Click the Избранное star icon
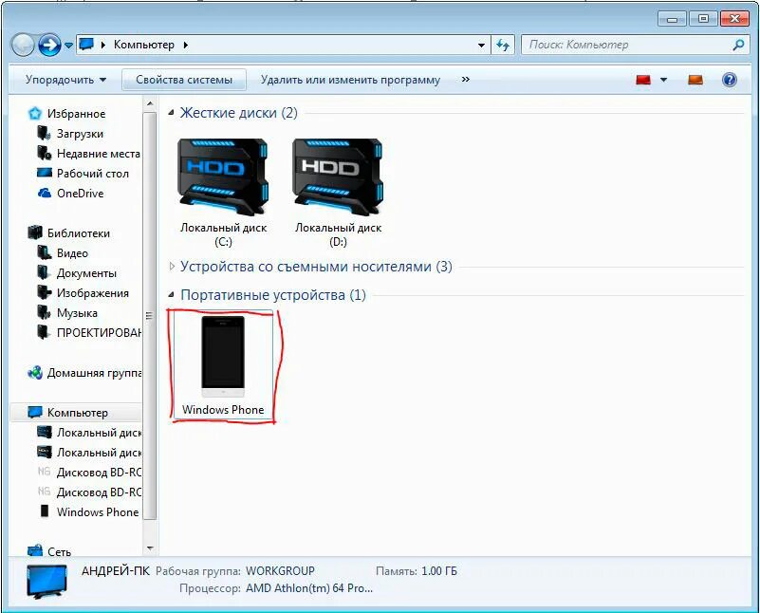760x613 pixels. 35,113
